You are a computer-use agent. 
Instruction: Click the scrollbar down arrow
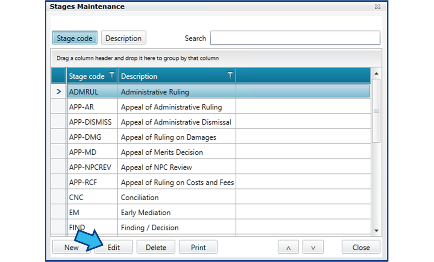point(376,231)
